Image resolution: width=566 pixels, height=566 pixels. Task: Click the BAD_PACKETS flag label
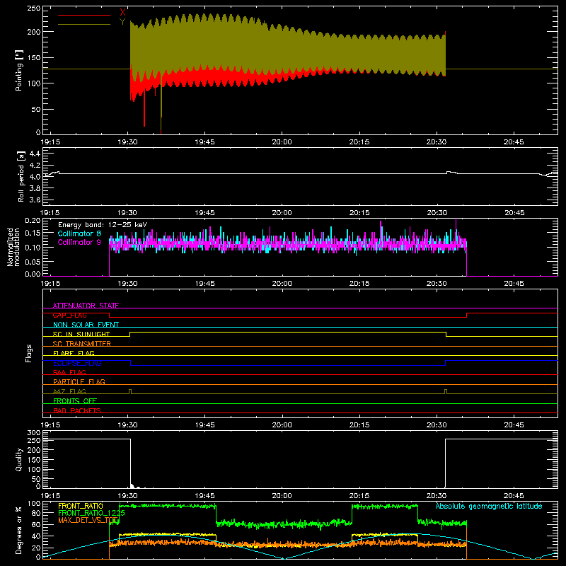click(77, 410)
